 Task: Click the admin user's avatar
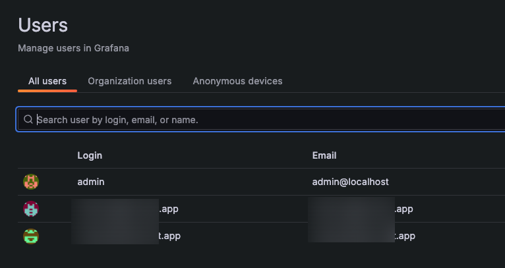[x=31, y=182]
